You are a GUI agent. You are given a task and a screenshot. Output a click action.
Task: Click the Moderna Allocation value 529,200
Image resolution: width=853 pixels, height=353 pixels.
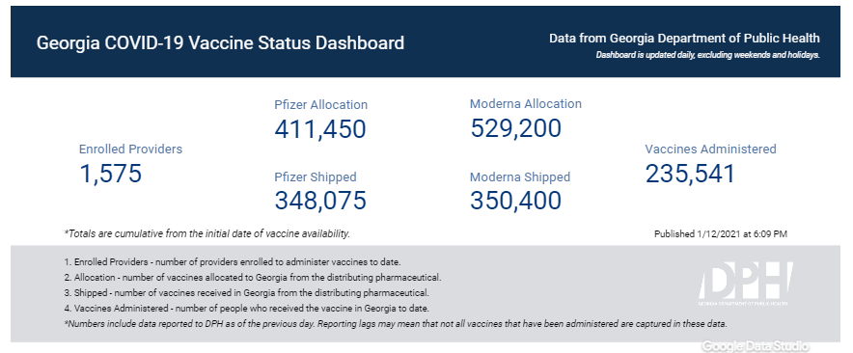coord(515,128)
